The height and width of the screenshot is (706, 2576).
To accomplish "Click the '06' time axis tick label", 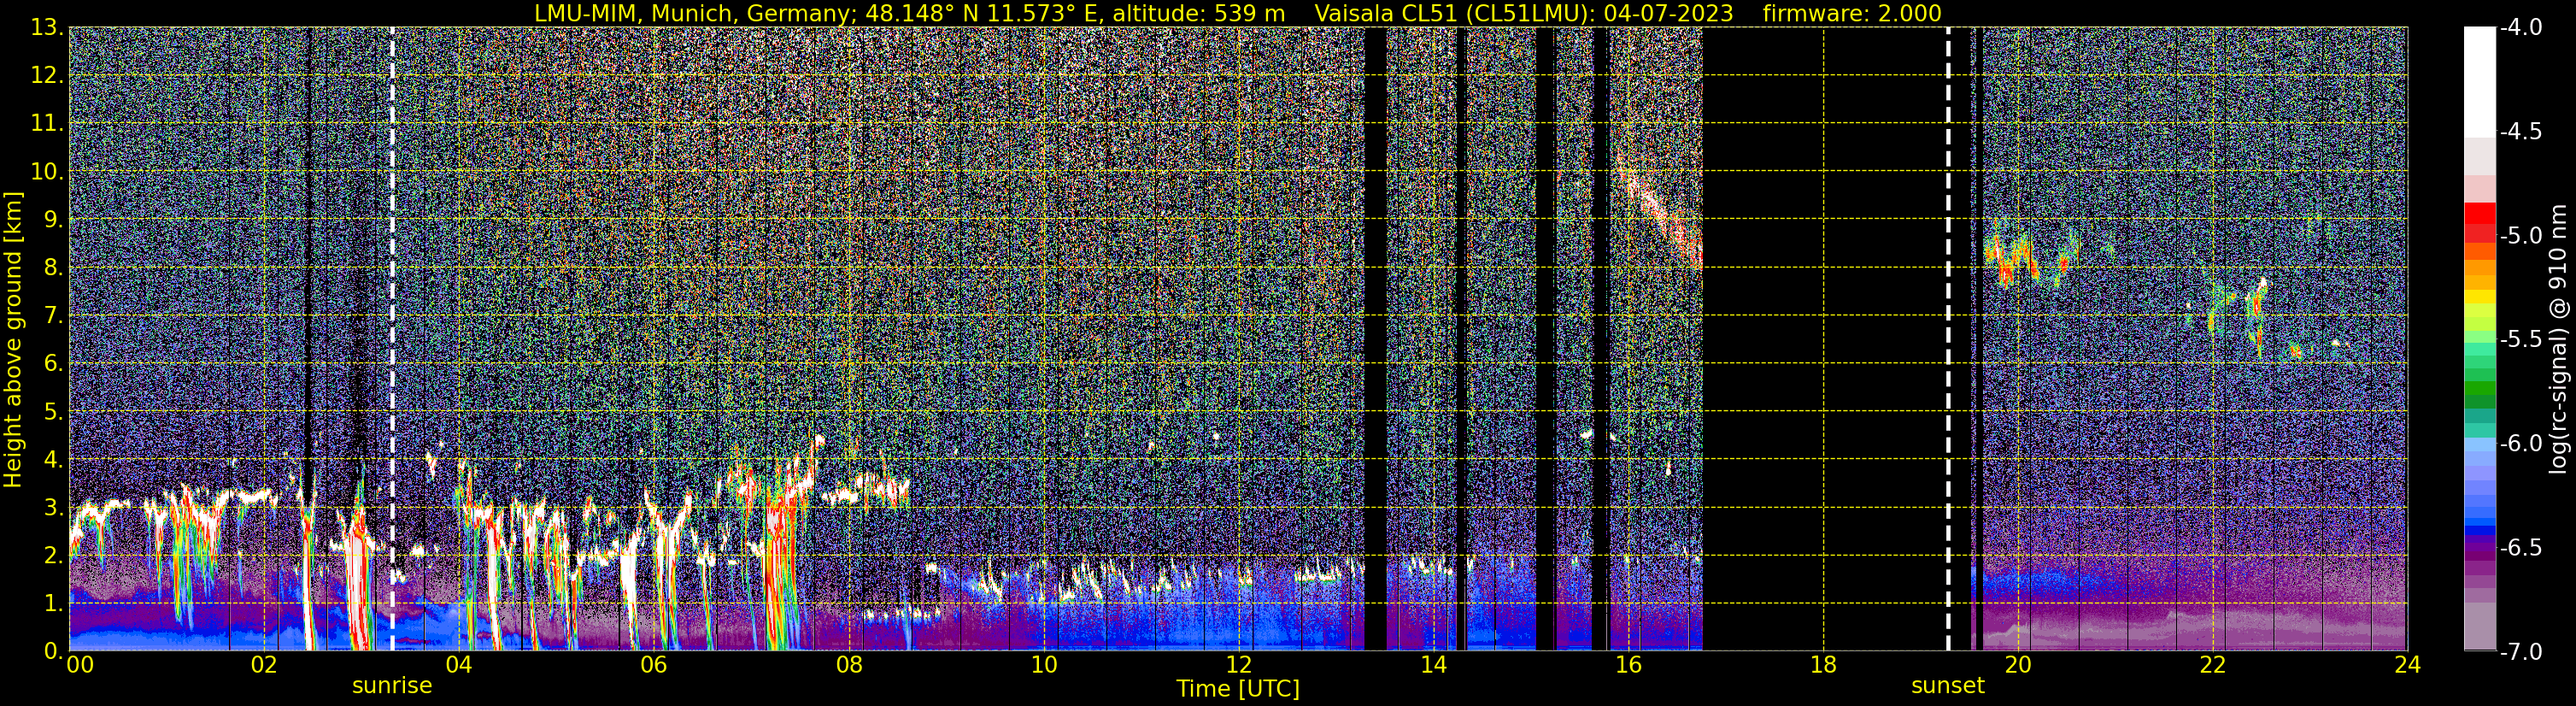I will coord(654,665).
